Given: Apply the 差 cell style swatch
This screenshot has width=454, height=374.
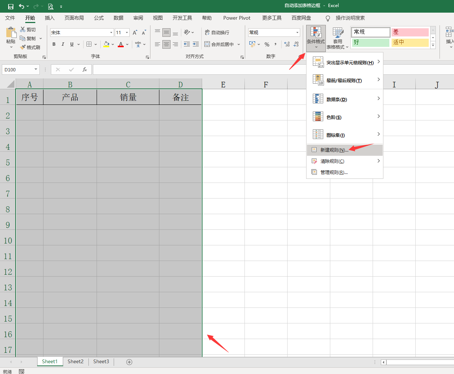Looking at the screenshot, I should [410, 32].
